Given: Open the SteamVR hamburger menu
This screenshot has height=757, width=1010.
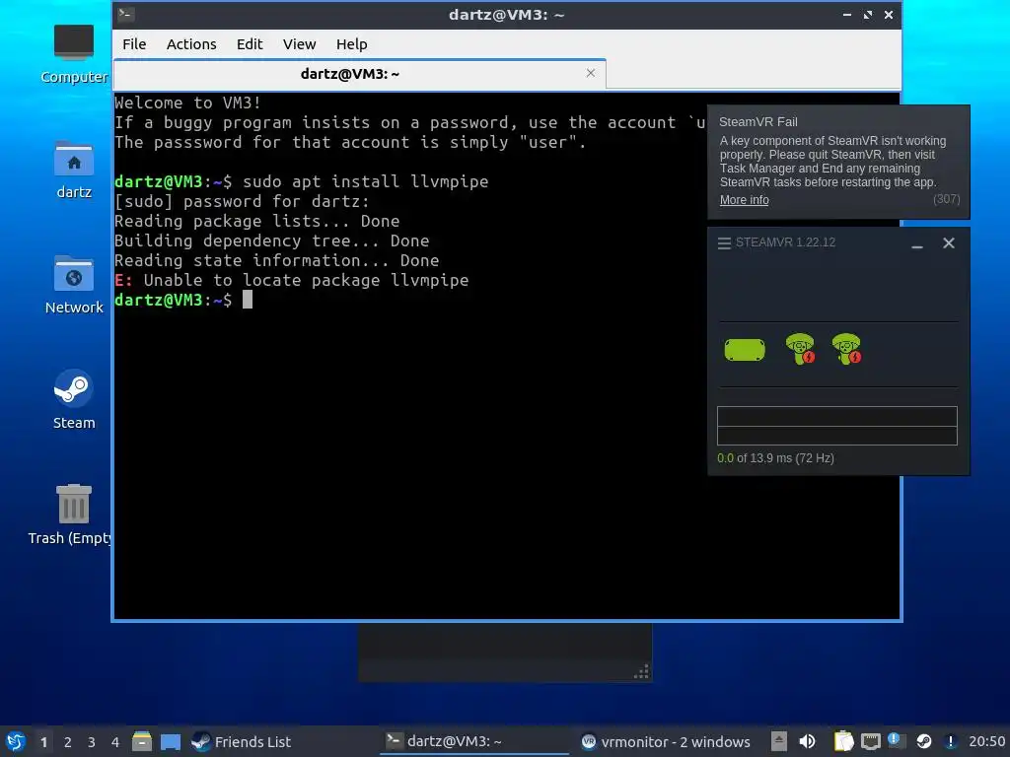Looking at the screenshot, I should click(724, 243).
